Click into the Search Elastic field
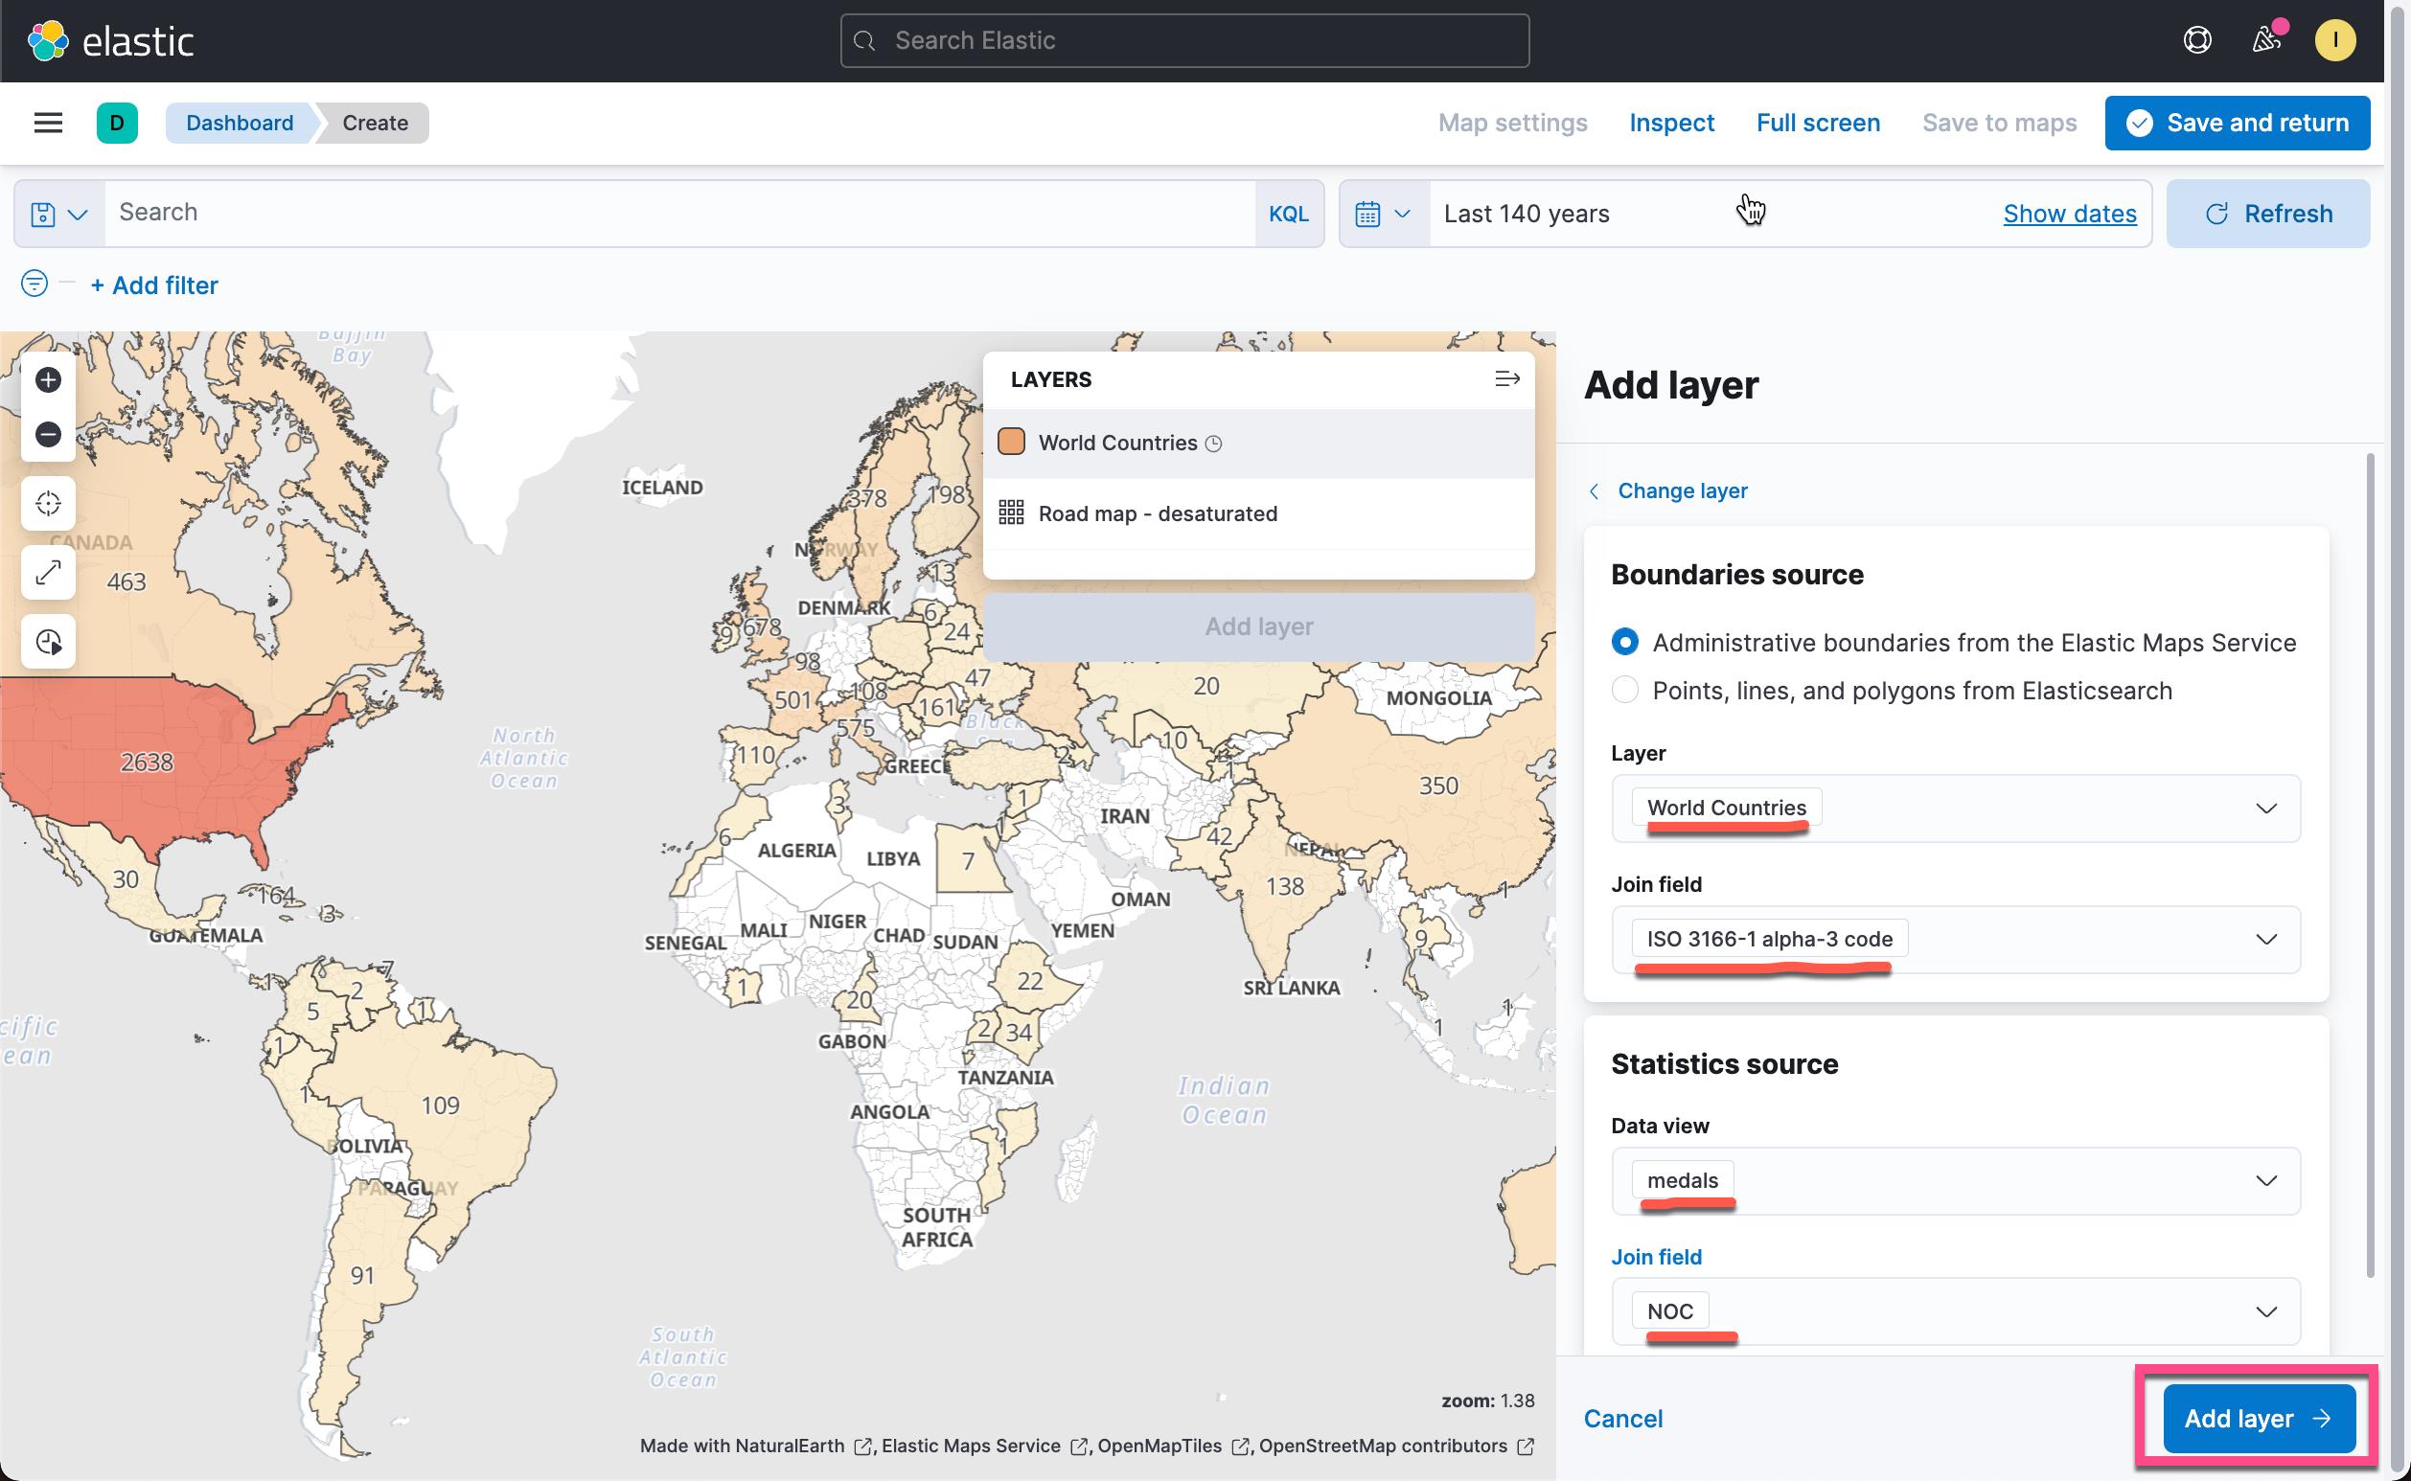Screen dimensions: 2411x1481 click(1184, 40)
